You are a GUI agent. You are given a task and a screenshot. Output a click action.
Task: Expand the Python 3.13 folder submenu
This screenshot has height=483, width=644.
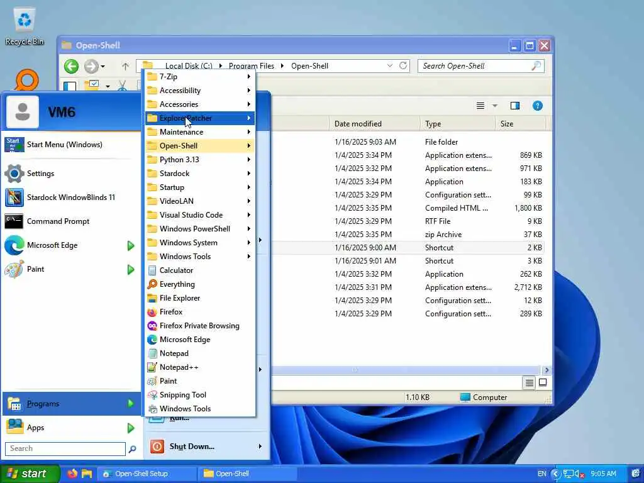(x=200, y=160)
